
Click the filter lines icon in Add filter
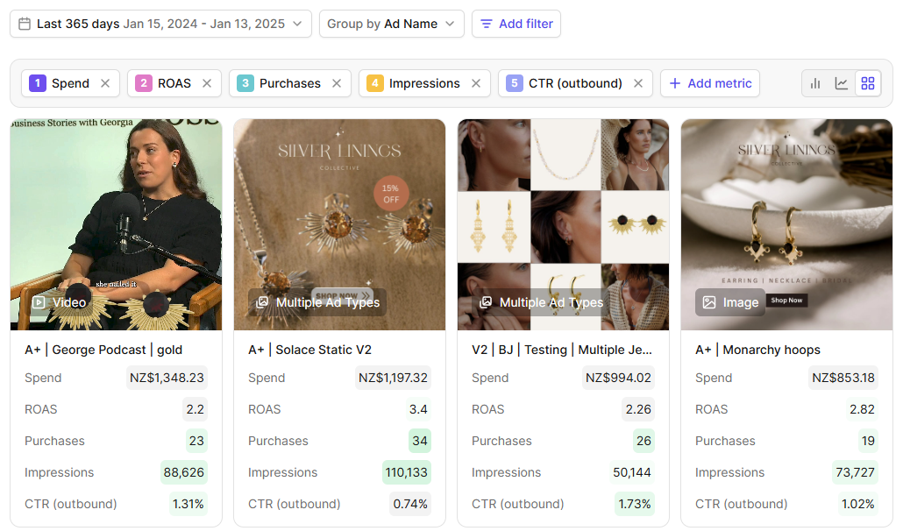[x=487, y=24]
